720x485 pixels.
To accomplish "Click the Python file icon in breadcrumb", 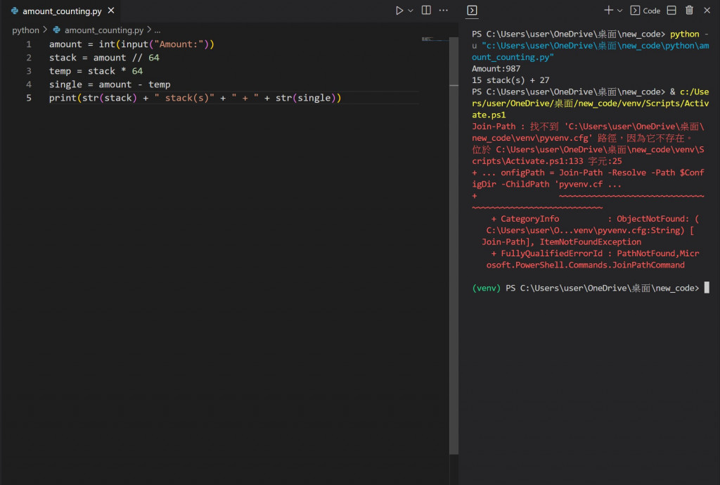I will pyautogui.click(x=56, y=30).
